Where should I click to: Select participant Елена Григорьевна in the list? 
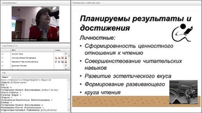(x=24, y=58)
